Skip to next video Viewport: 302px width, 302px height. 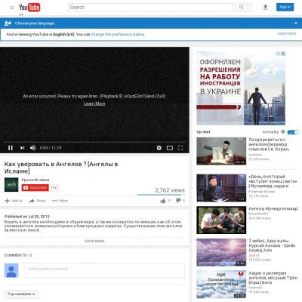22,148
